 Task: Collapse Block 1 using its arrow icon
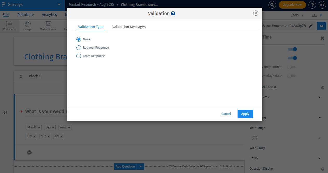pos(21,76)
